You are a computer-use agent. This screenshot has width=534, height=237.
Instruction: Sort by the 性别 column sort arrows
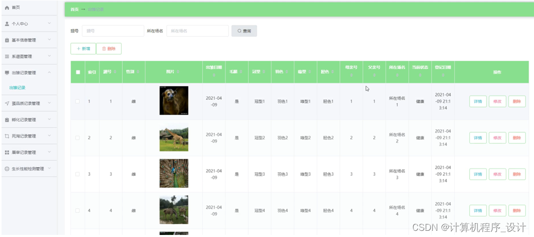click(x=137, y=72)
